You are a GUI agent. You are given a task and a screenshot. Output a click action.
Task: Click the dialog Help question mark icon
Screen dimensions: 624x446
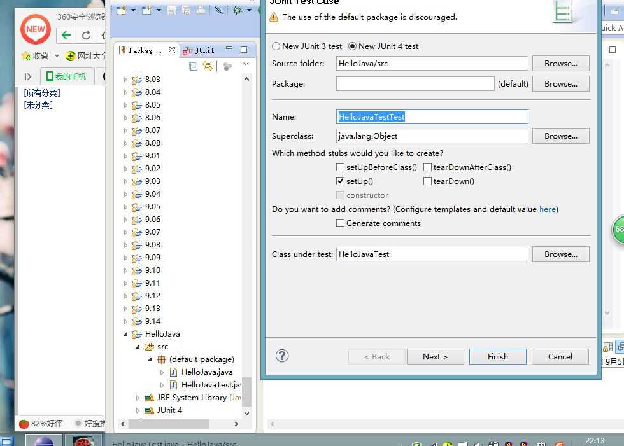pyautogui.click(x=281, y=356)
